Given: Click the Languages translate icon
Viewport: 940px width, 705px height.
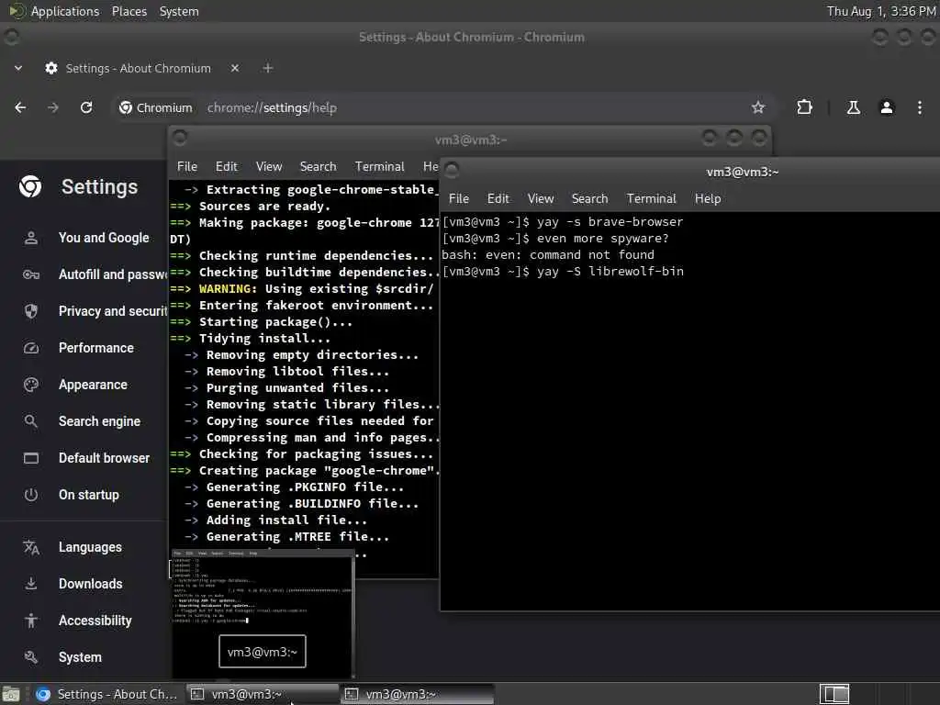Looking at the screenshot, I should [x=31, y=547].
